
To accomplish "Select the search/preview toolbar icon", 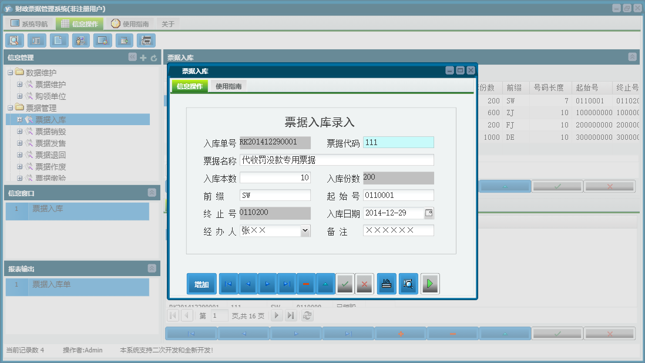I will 14,41.
